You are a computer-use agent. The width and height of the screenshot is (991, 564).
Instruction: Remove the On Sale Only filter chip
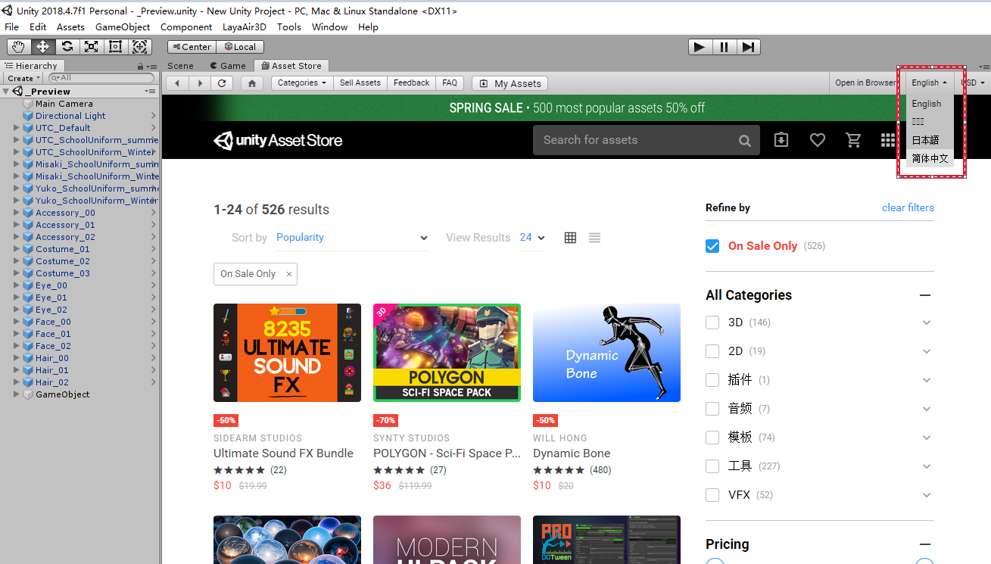pos(289,274)
